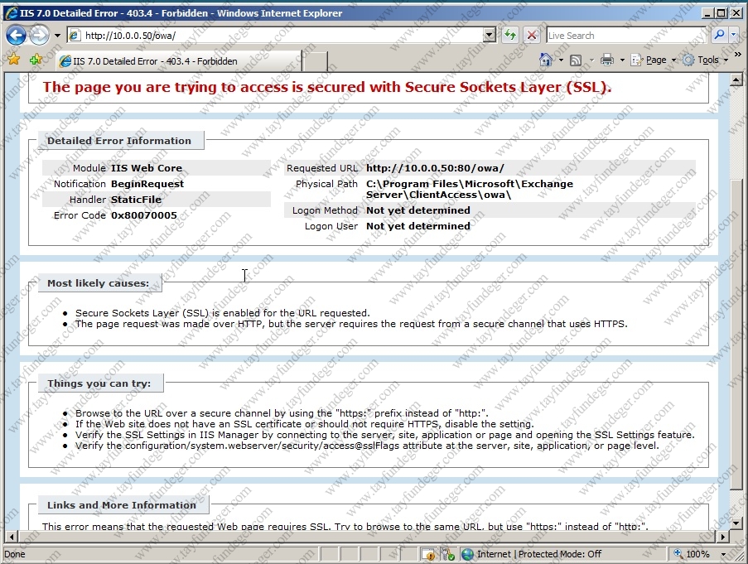The image size is (748, 564).
Task: Click the SSL secured error headline
Action: click(327, 87)
